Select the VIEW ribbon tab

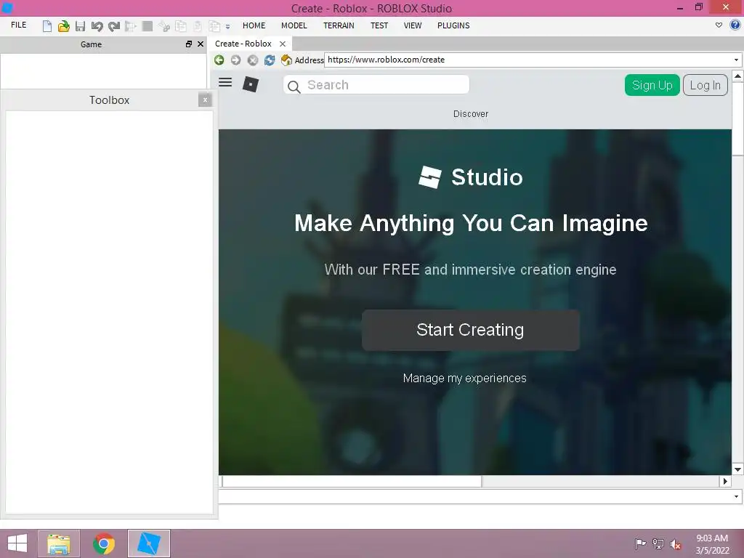(x=413, y=25)
